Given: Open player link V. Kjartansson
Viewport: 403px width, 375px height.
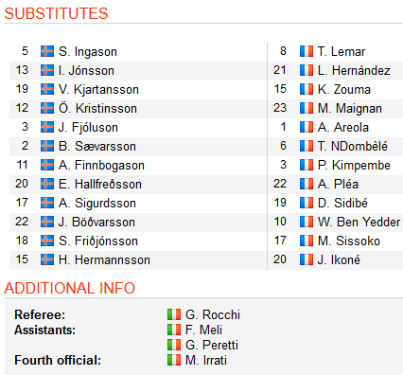Looking at the screenshot, I should (x=98, y=90).
